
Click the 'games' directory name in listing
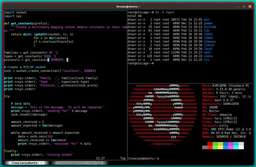208,23
